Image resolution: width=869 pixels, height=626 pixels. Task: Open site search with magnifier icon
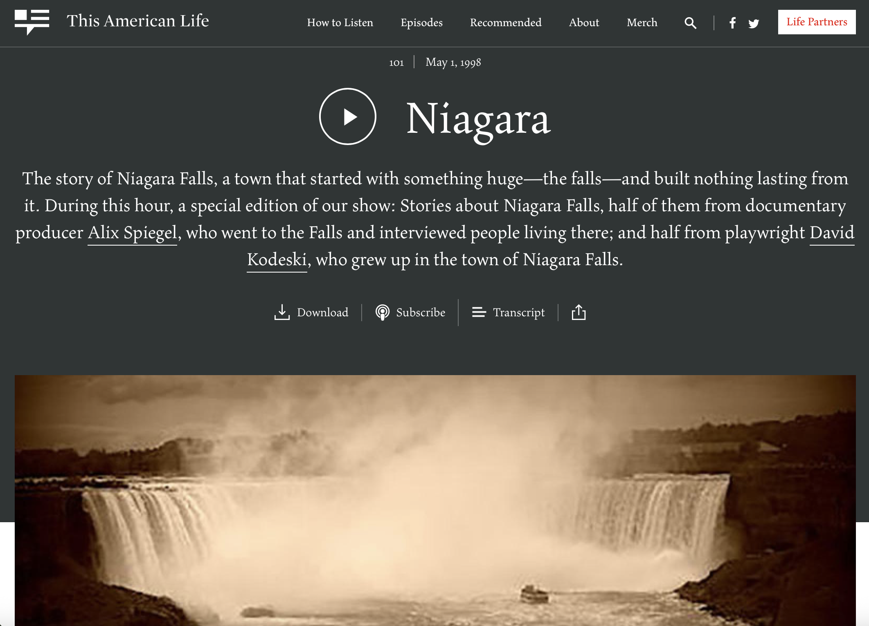pyautogui.click(x=690, y=23)
